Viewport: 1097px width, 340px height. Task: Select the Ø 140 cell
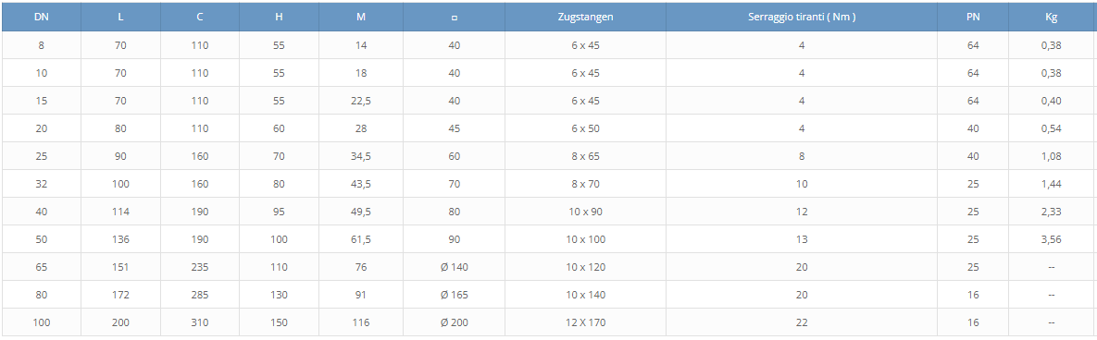454,267
